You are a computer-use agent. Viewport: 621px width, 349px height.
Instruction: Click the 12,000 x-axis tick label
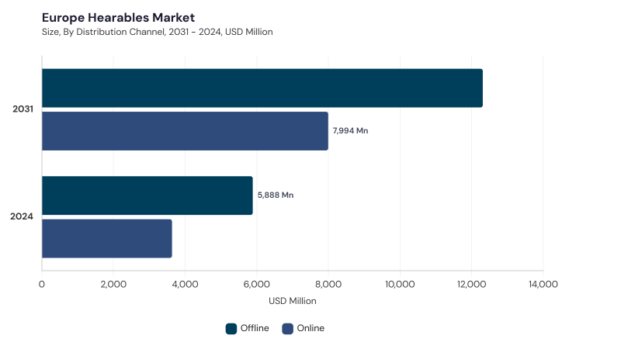click(x=472, y=284)
